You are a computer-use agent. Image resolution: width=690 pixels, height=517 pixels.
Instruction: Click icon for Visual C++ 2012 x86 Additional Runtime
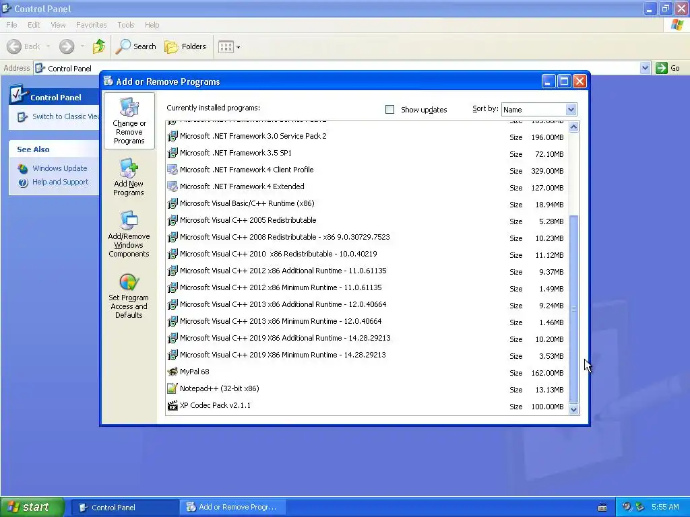(x=172, y=271)
